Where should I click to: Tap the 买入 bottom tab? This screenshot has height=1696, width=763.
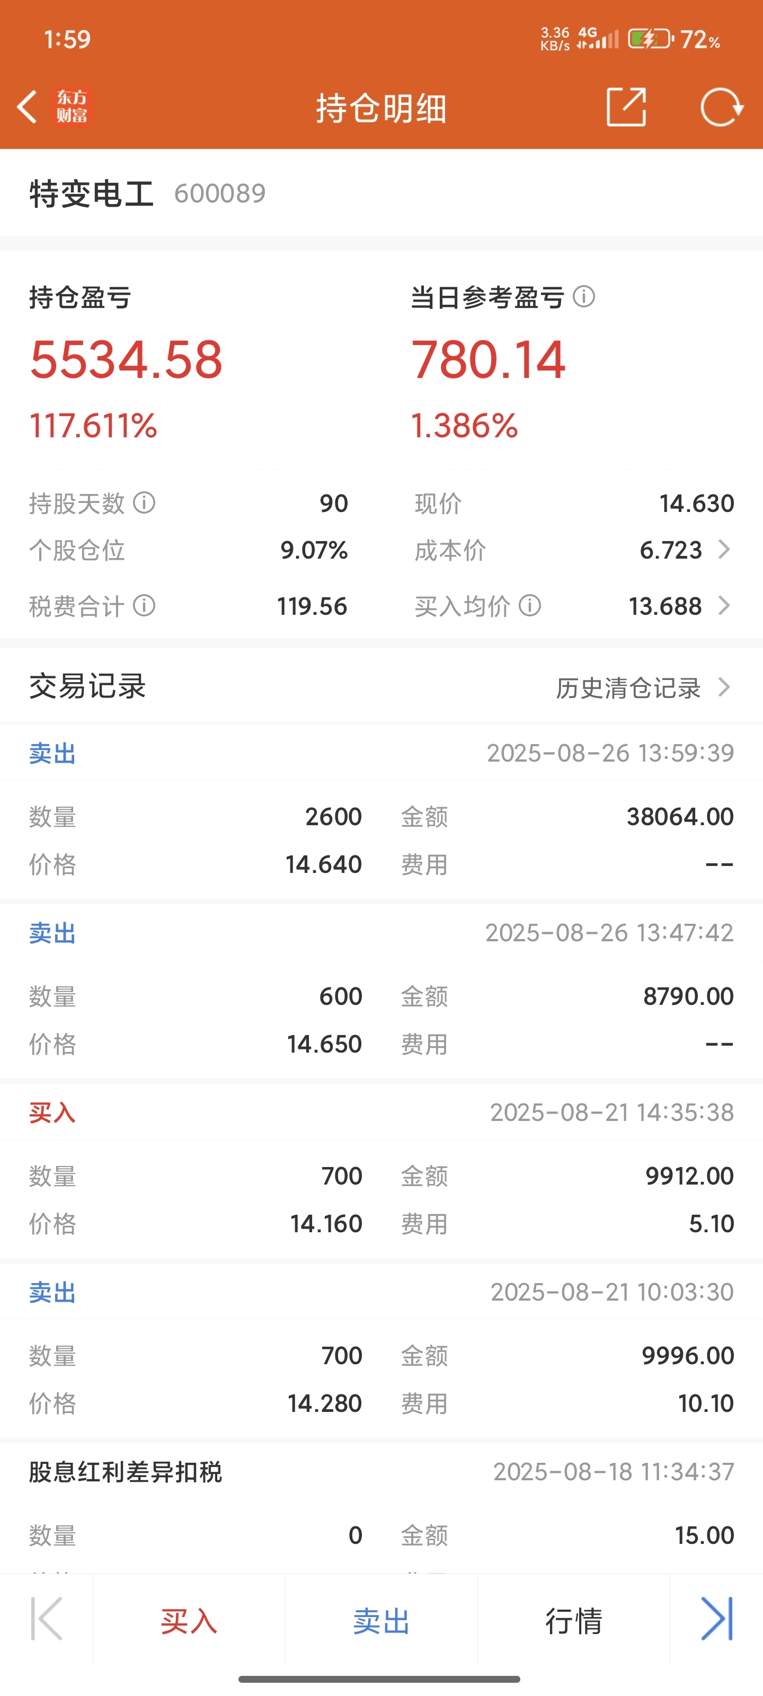coord(189,1620)
